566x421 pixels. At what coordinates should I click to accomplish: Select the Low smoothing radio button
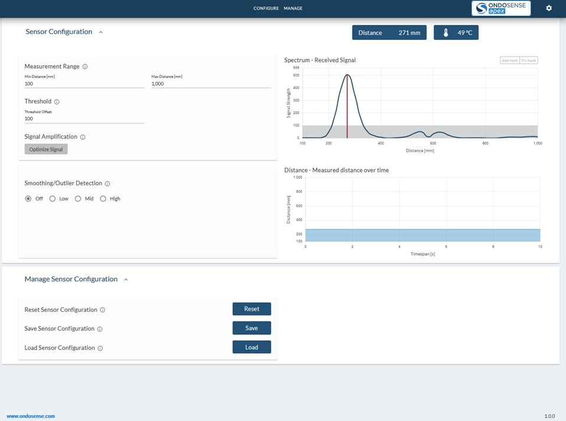[x=53, y=199]
